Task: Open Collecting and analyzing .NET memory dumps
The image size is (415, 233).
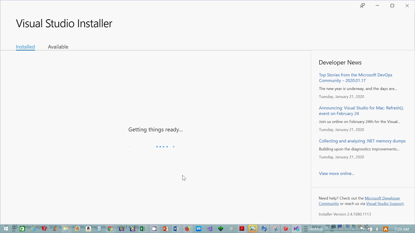Action: coord(362,141)
